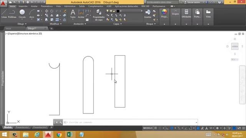Toggle layer lock padlock icon
246x138 pixels.
click(114, 11)
